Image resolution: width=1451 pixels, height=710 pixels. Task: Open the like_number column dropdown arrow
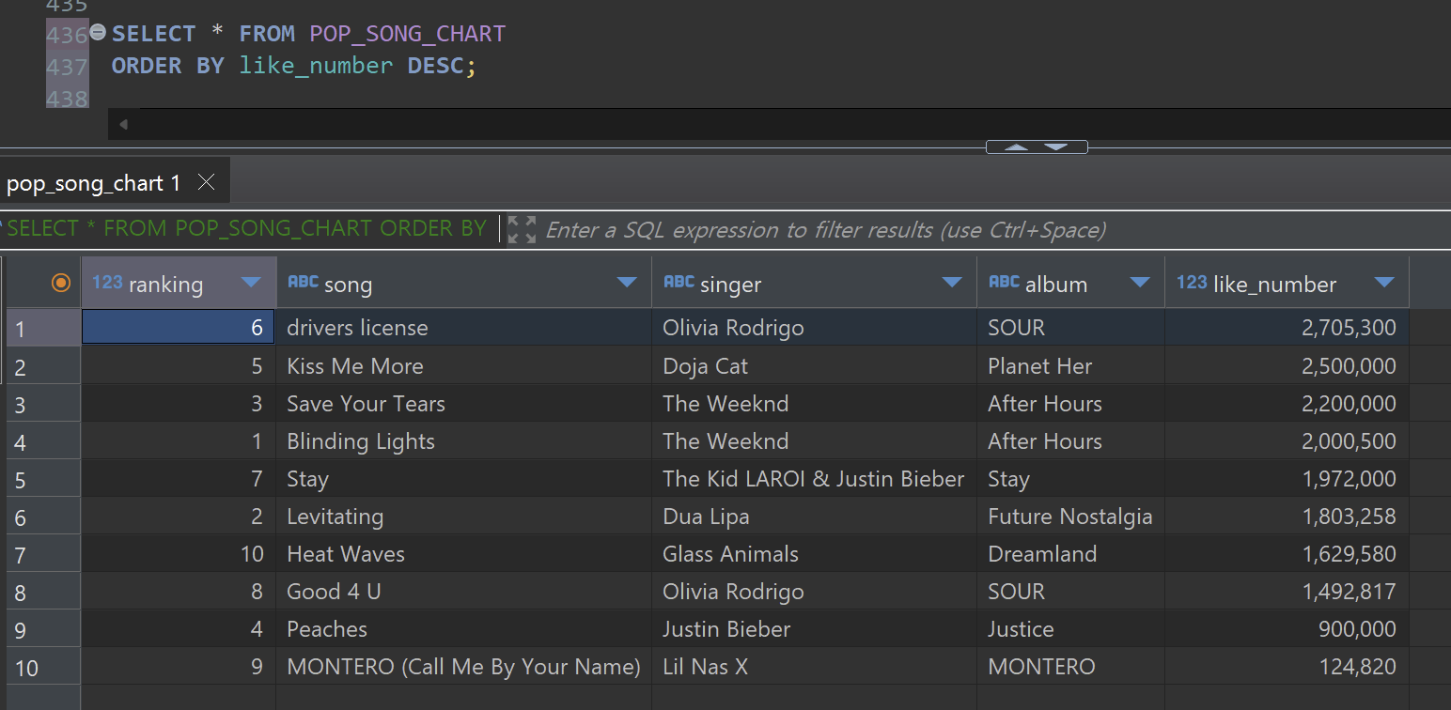pos(1384,283)
